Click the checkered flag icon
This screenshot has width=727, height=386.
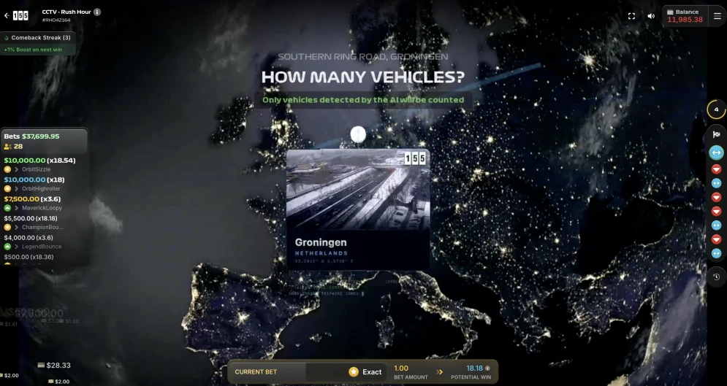point(716,135)
